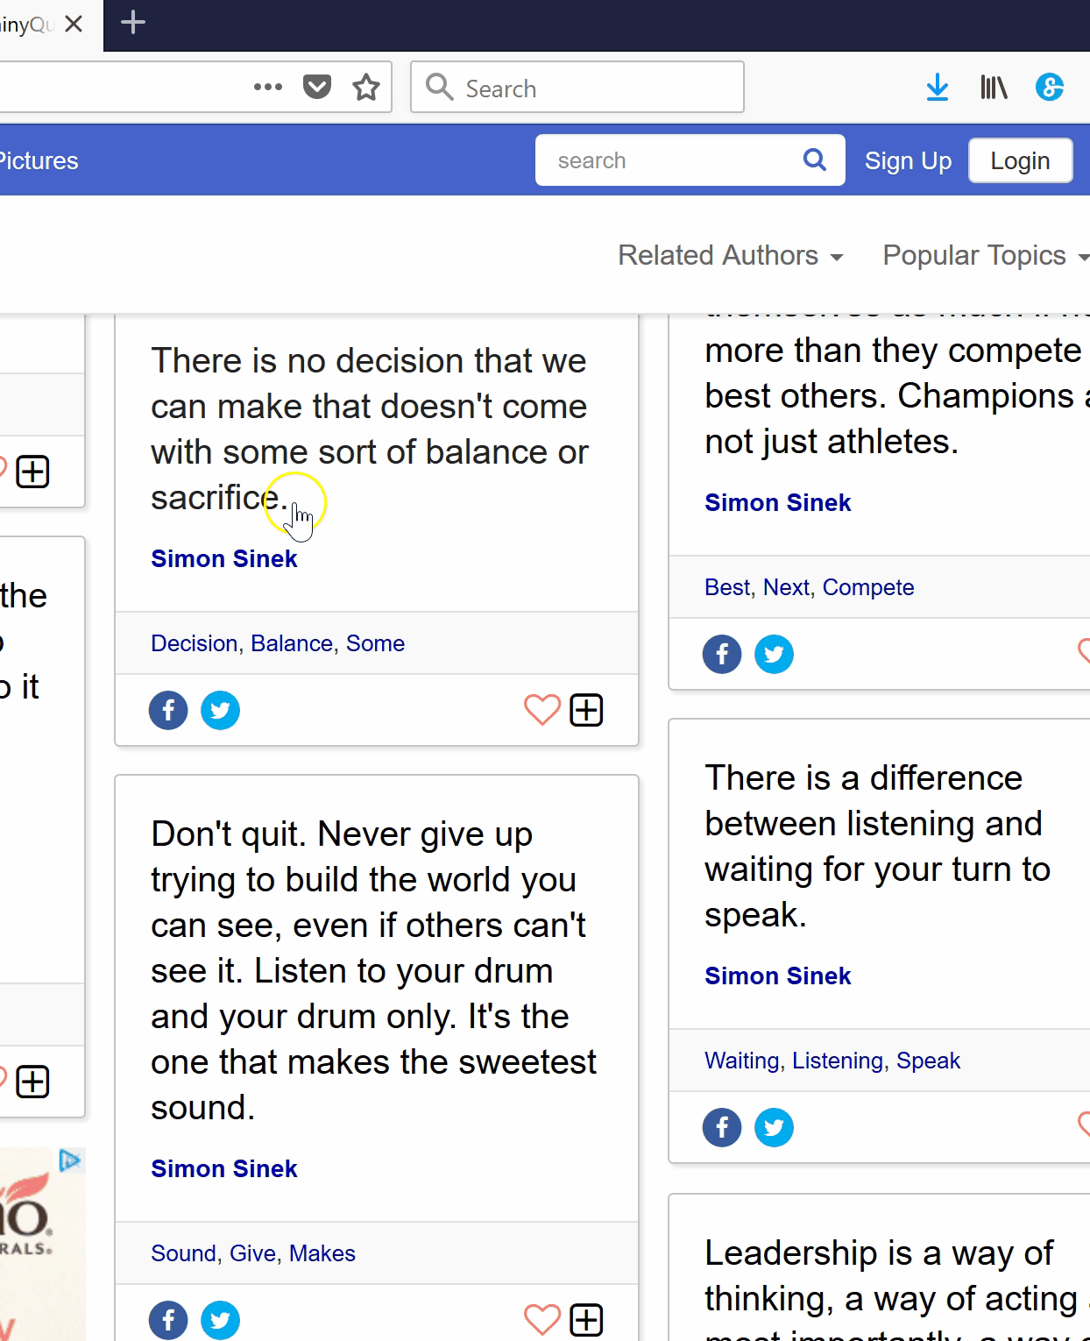Image resolution: width=1090 pixels, height=1341 pixels.
Task: Open the Balance topic tag
Action: click(x=292, y=643)
